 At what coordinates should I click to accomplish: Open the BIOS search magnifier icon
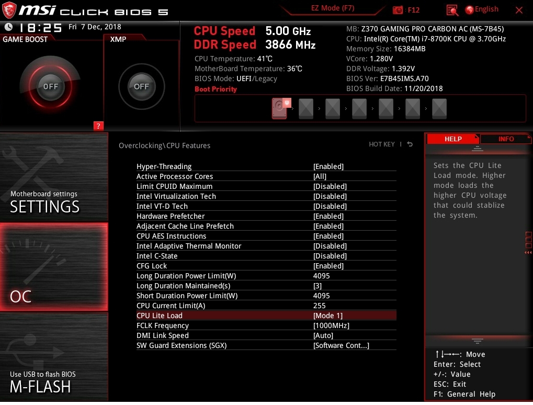coord(452,10)
